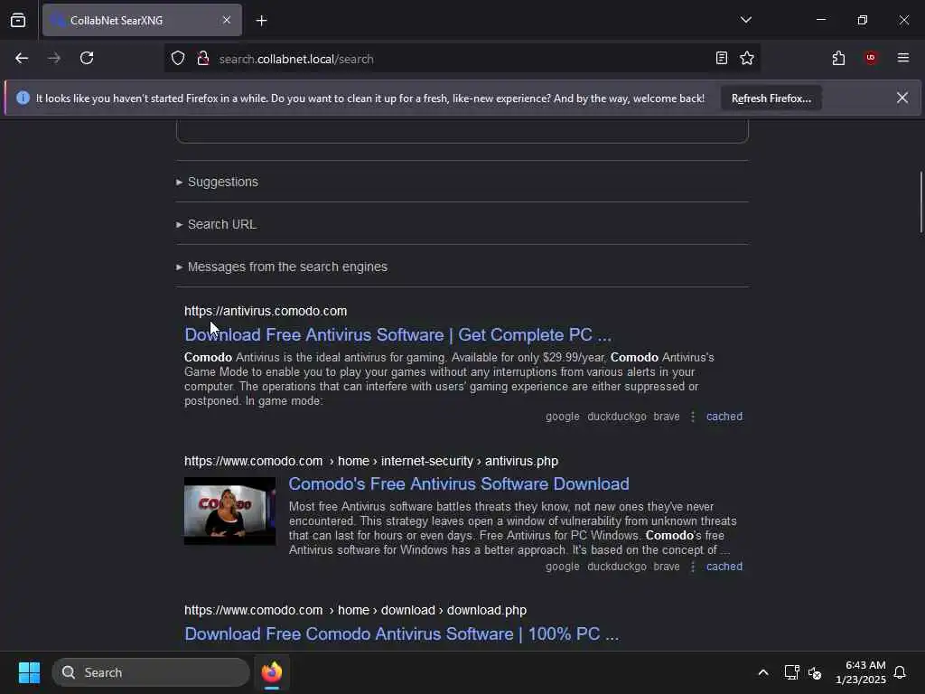
Task: Click brave engine label on second result
Action: 667,567
